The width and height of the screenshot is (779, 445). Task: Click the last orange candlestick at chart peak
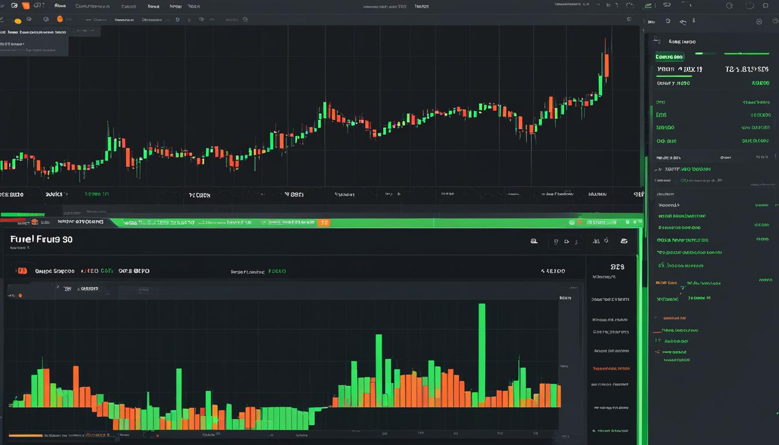(606, 65)
